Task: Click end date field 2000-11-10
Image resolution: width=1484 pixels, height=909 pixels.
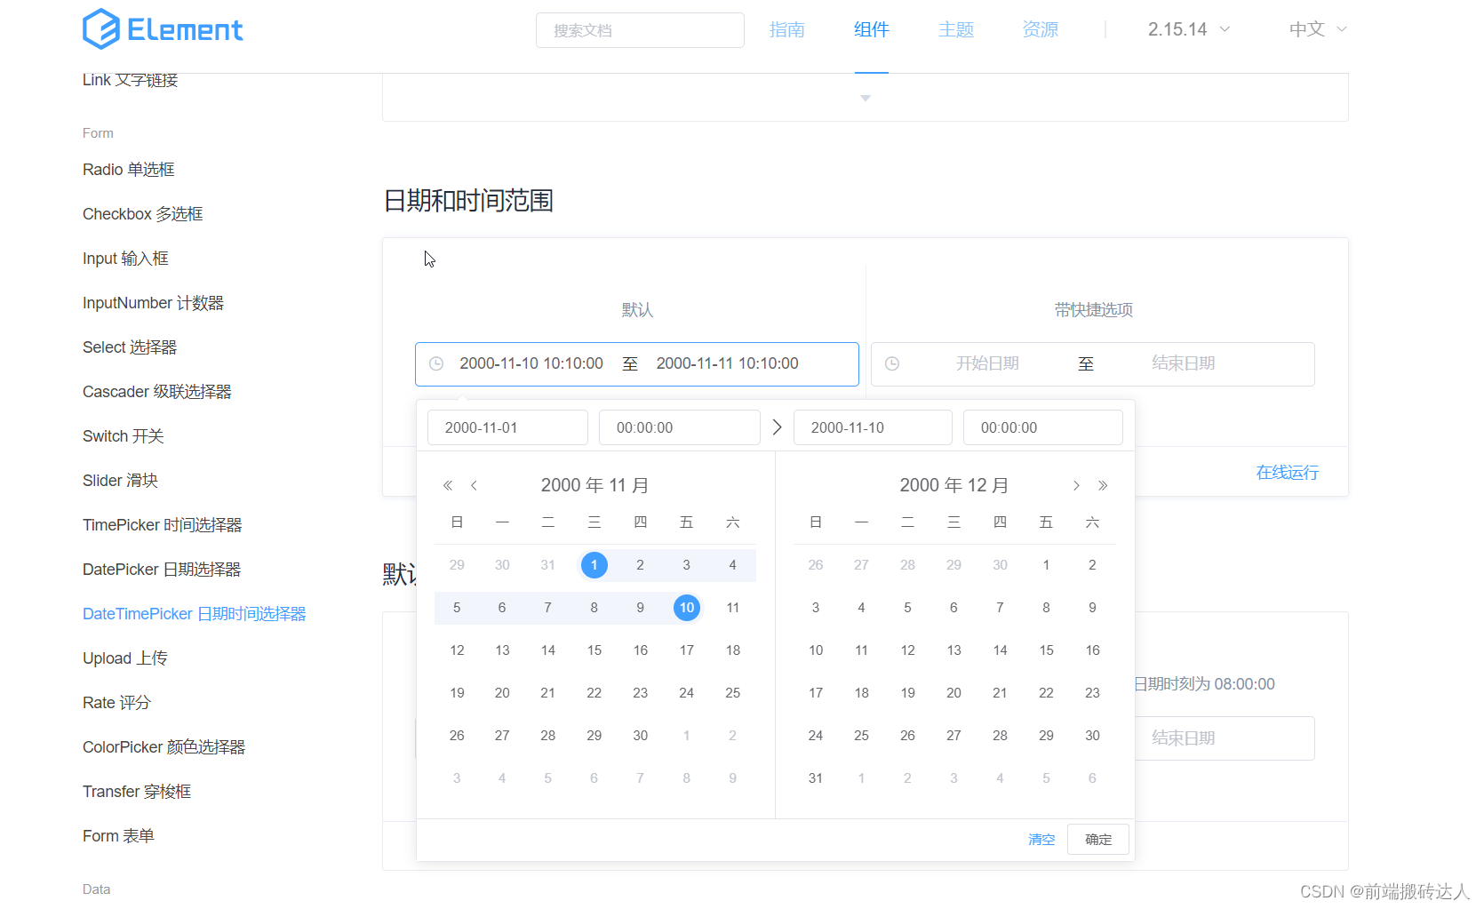Action: [x=873, y=427]
